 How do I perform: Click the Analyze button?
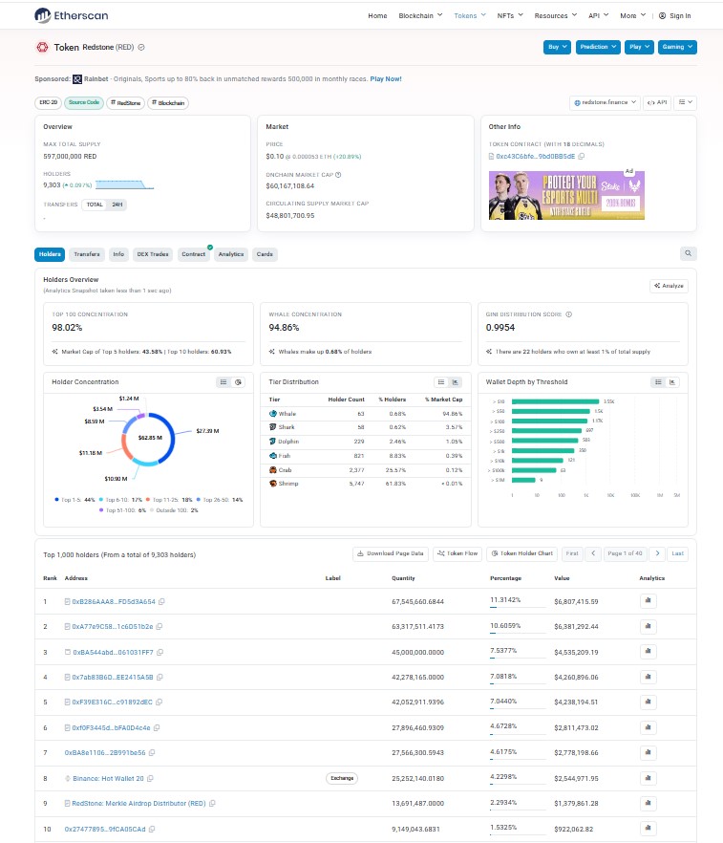[669, 286]
